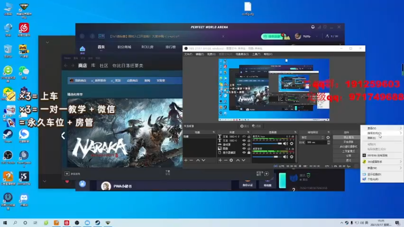
Task: Open source properties gear below sources list
Action: click(x=231, y=160)
